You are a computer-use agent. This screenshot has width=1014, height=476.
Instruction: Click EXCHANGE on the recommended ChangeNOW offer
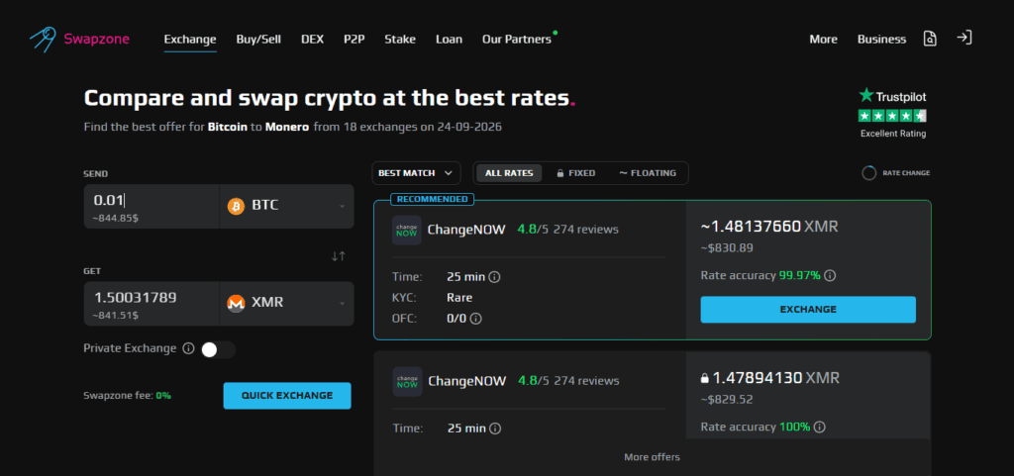808,310
